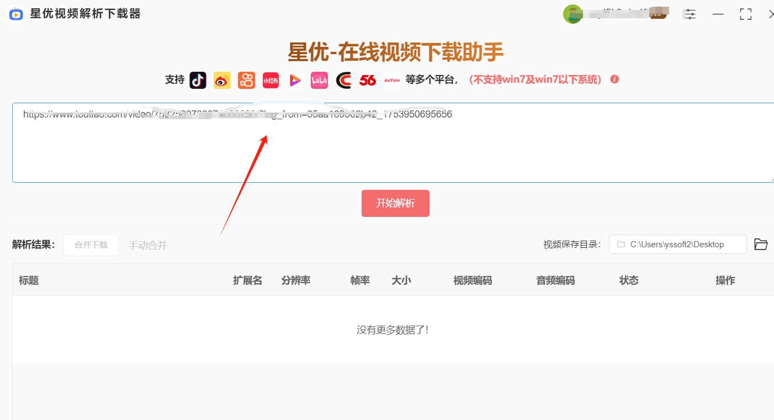Open the settings sliders icon top right
The height and width of the screenshot is (420, 774).
pos(690,14)
